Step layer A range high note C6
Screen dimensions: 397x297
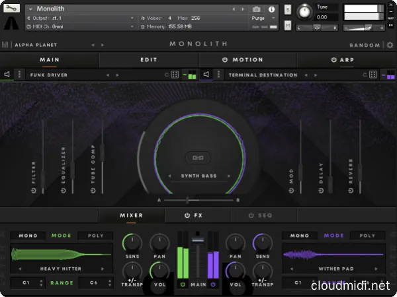click(x=110, y=283)
